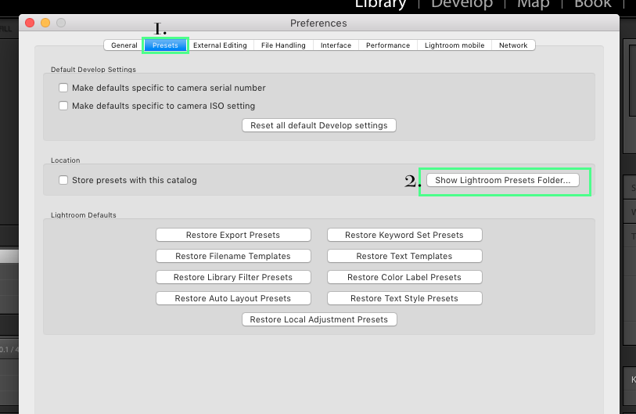Click Restore Local Adjustment Presets
This screenshot has height=414, width=636.
coord(319,319)
